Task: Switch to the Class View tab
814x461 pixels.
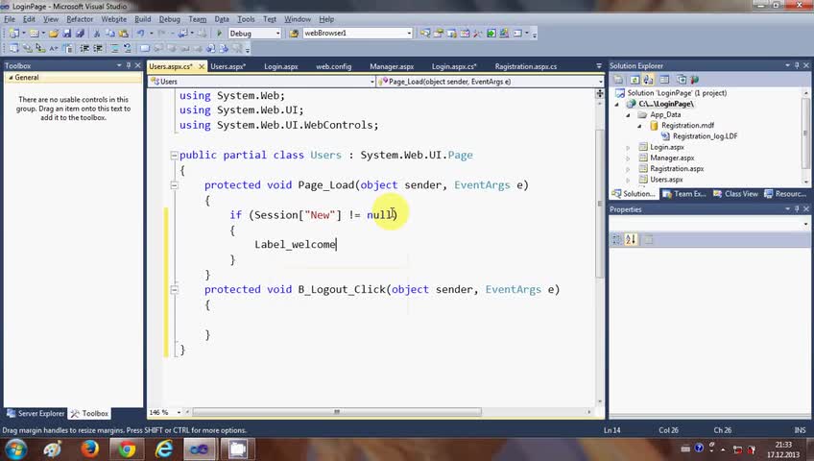Action: tap(735, 194)
